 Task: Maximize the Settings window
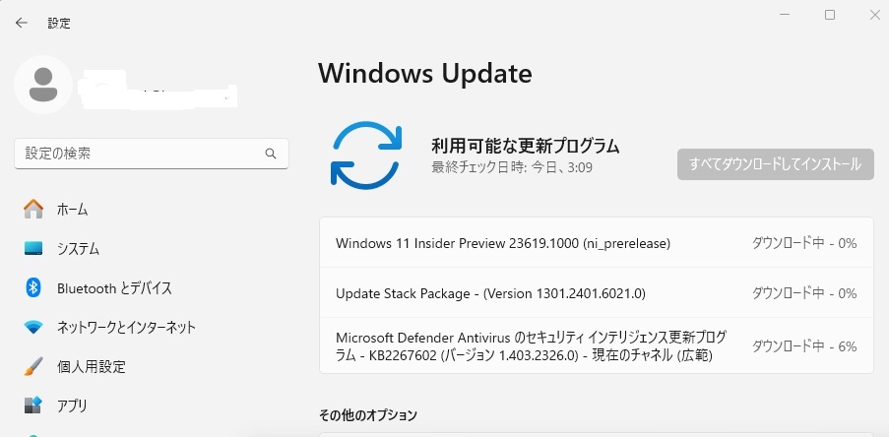pyautogui.click(x=830, y=15)
